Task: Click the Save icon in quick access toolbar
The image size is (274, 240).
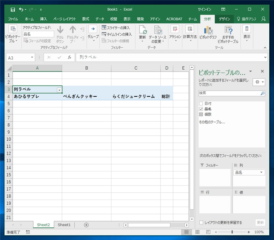Action: pos(13,9)
